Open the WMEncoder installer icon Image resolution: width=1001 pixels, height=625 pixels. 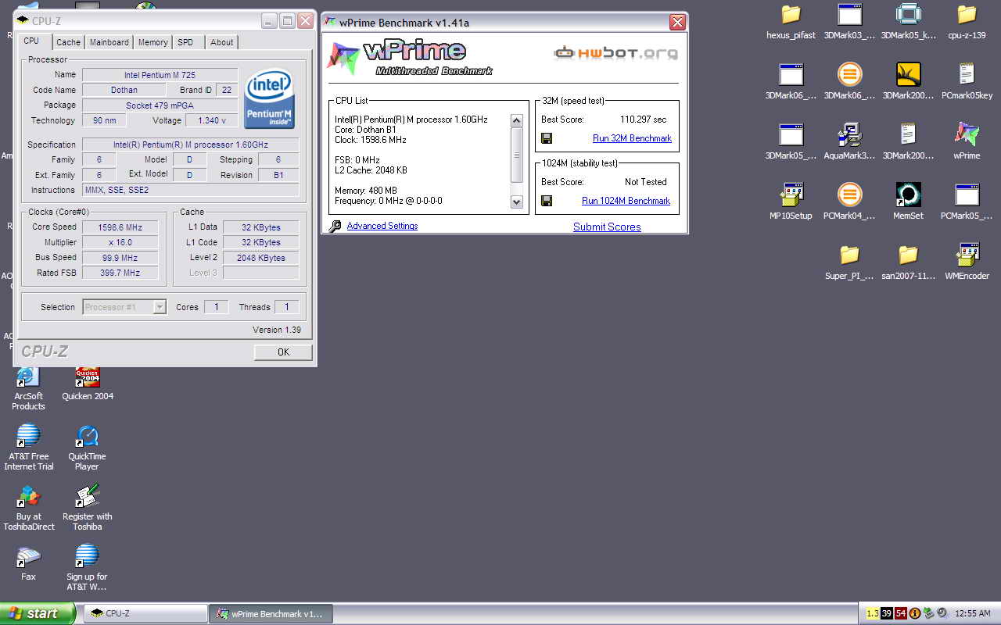967,262
